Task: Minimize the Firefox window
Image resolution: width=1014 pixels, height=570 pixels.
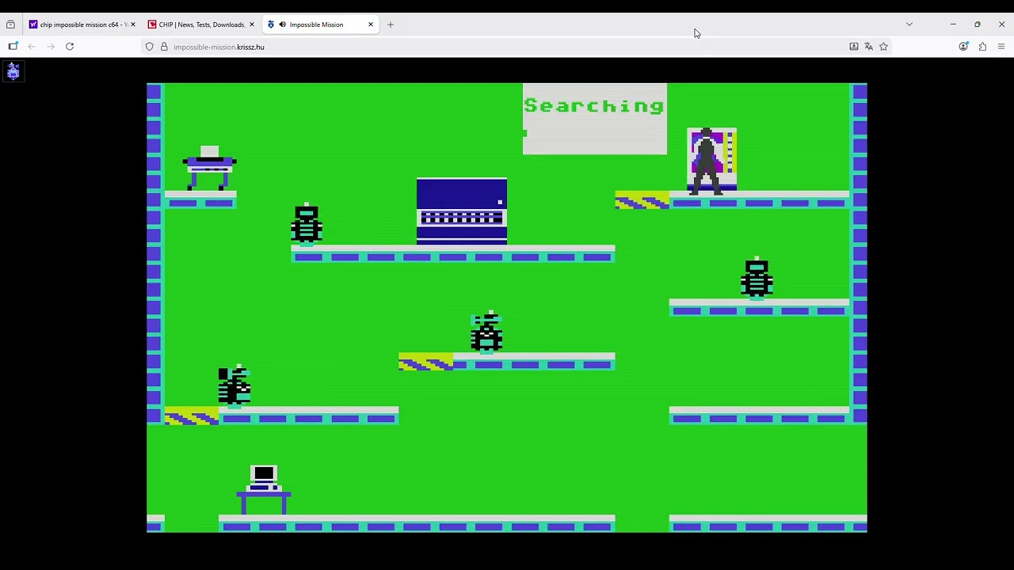Action: (x=953, y=25)
